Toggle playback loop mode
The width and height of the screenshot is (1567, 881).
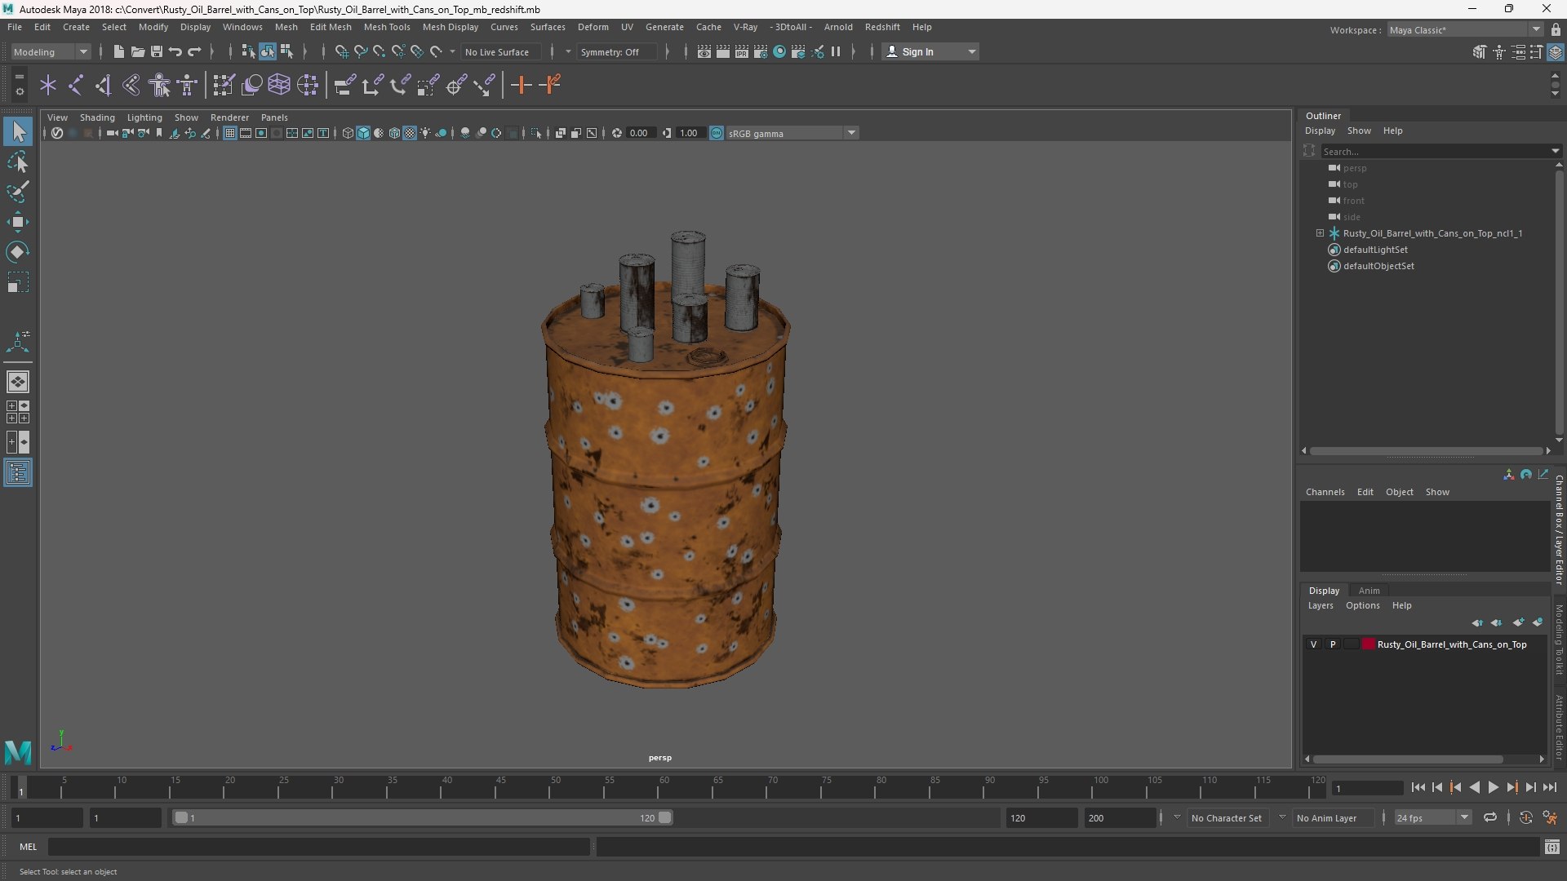click(x=1490, y=817)
